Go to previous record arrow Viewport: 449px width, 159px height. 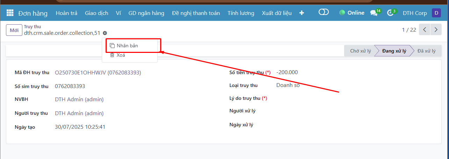(x=425, y=30)
